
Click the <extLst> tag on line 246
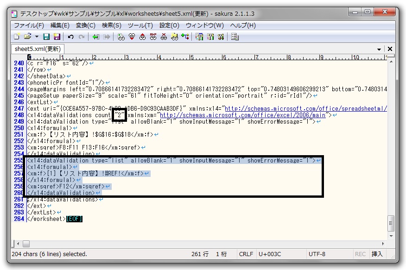pyautogui.click(x=40, y=102)
